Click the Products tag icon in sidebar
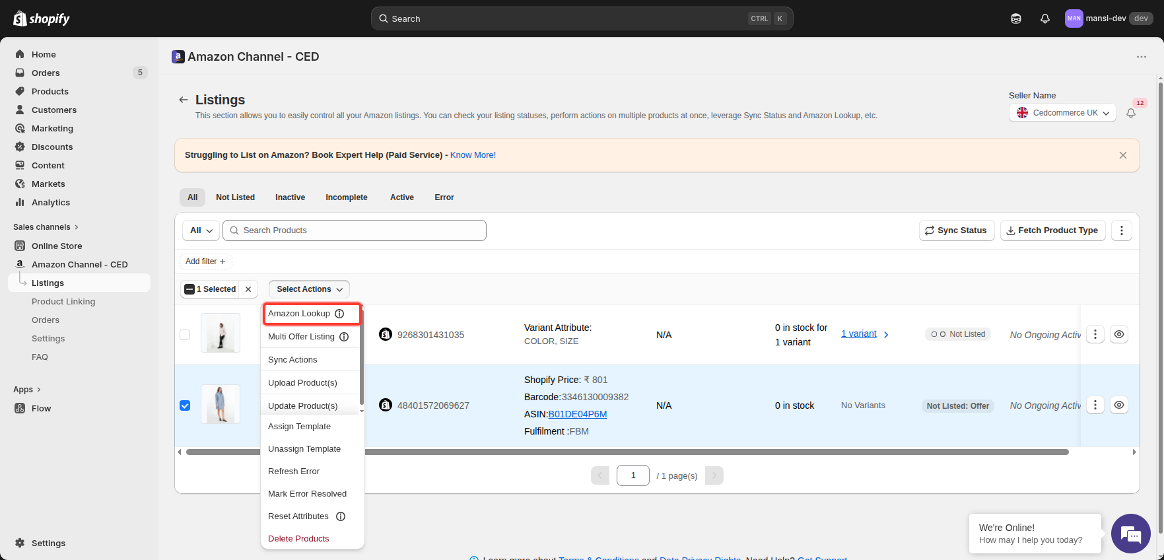The image size is (1164, 560). tap(20, 91)
